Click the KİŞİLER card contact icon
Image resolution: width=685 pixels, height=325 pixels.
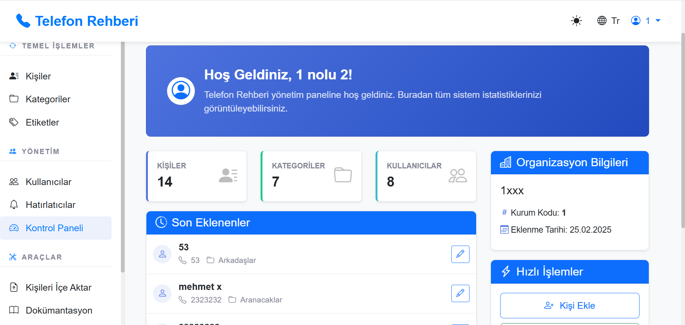[228, 175]
